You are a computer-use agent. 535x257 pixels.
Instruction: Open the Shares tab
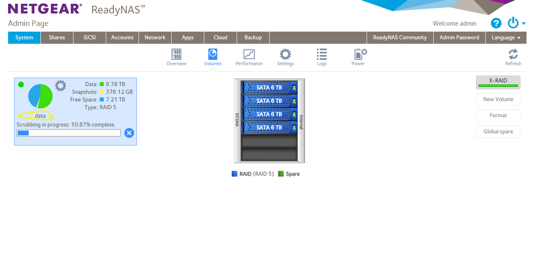[x=57, y=37]
